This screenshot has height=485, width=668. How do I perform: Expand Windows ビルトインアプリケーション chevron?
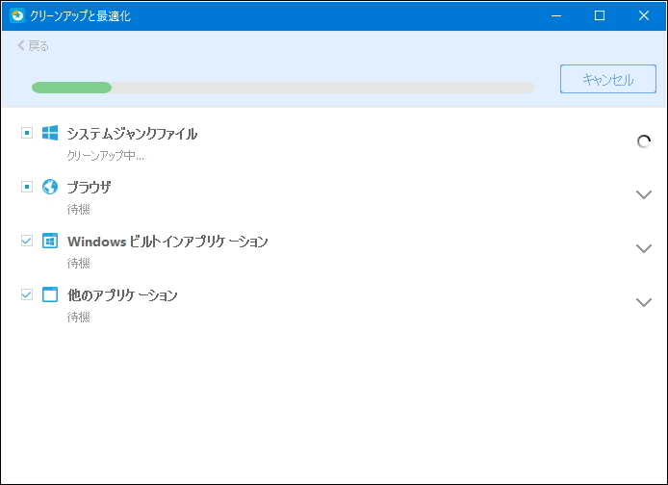click(643, 248)
